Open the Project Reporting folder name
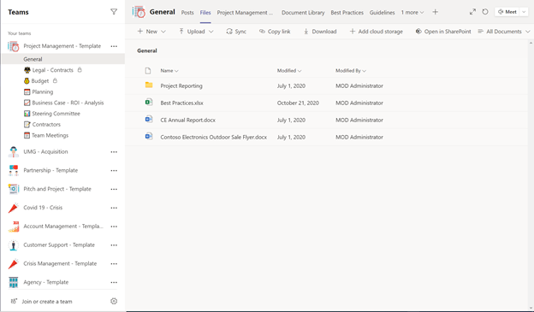The height and width of the screenshot is (312, 534). tap(181, 86)
